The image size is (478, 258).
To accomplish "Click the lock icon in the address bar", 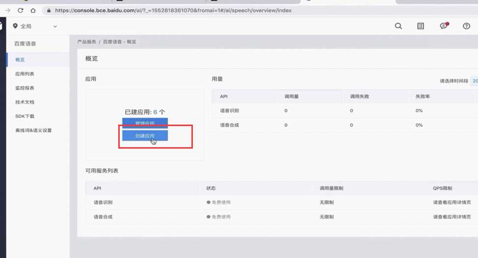I will pos(49,10).
